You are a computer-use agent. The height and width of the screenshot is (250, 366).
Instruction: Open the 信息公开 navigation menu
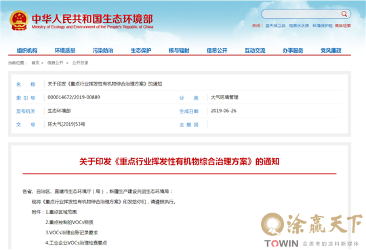tap(217, 50)
